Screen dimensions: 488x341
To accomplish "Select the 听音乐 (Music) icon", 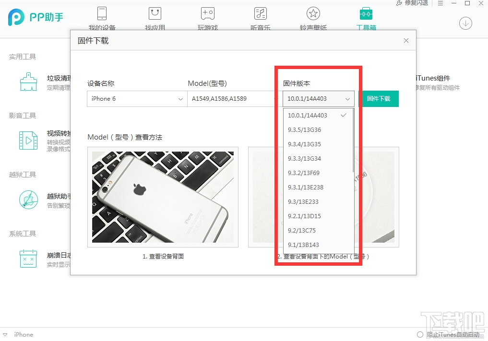I will [260, 13].
